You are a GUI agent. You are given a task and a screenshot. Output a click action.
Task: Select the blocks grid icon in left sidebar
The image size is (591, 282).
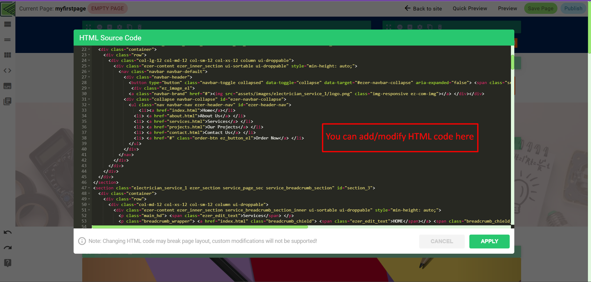[x=7, y=55]
